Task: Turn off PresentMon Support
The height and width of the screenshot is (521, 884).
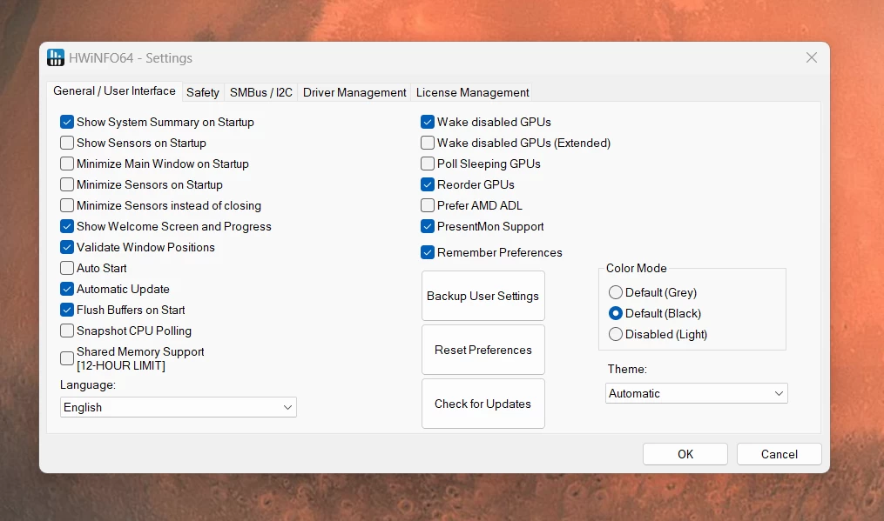Action: (x=428, y=226)
